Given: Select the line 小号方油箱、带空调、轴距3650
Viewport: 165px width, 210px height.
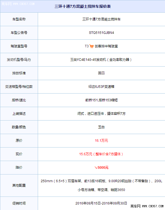Looking at the screenshot, I should pyautogui.click(x=101, y=190).
